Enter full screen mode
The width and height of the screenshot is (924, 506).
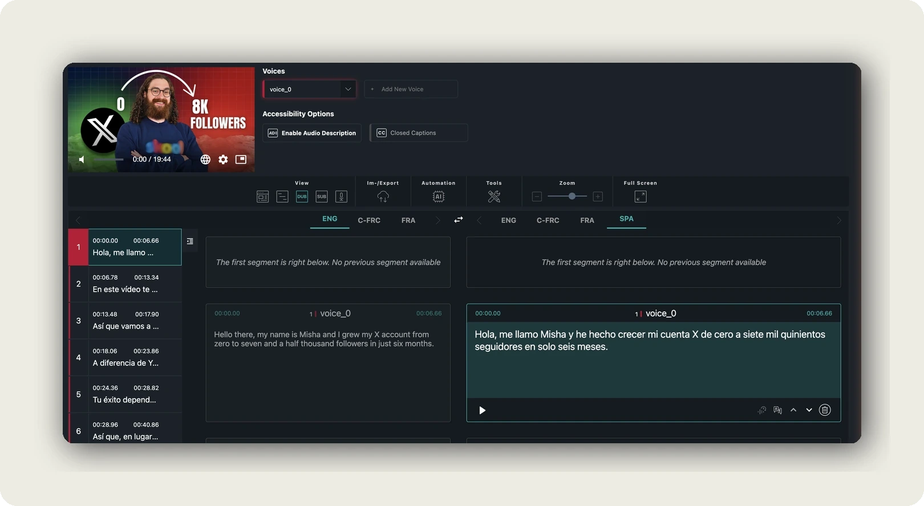coord(641,196)
